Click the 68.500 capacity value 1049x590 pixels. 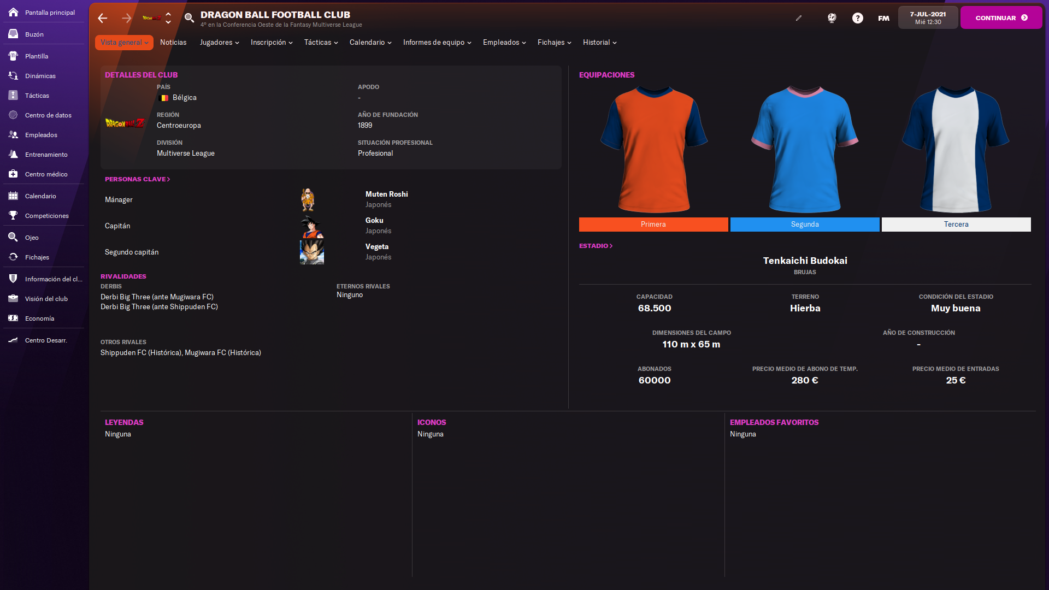tap(655, 308)
